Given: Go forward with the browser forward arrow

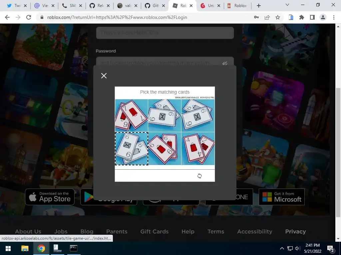Looking at the screenshot, I should (x=18, y=17).
